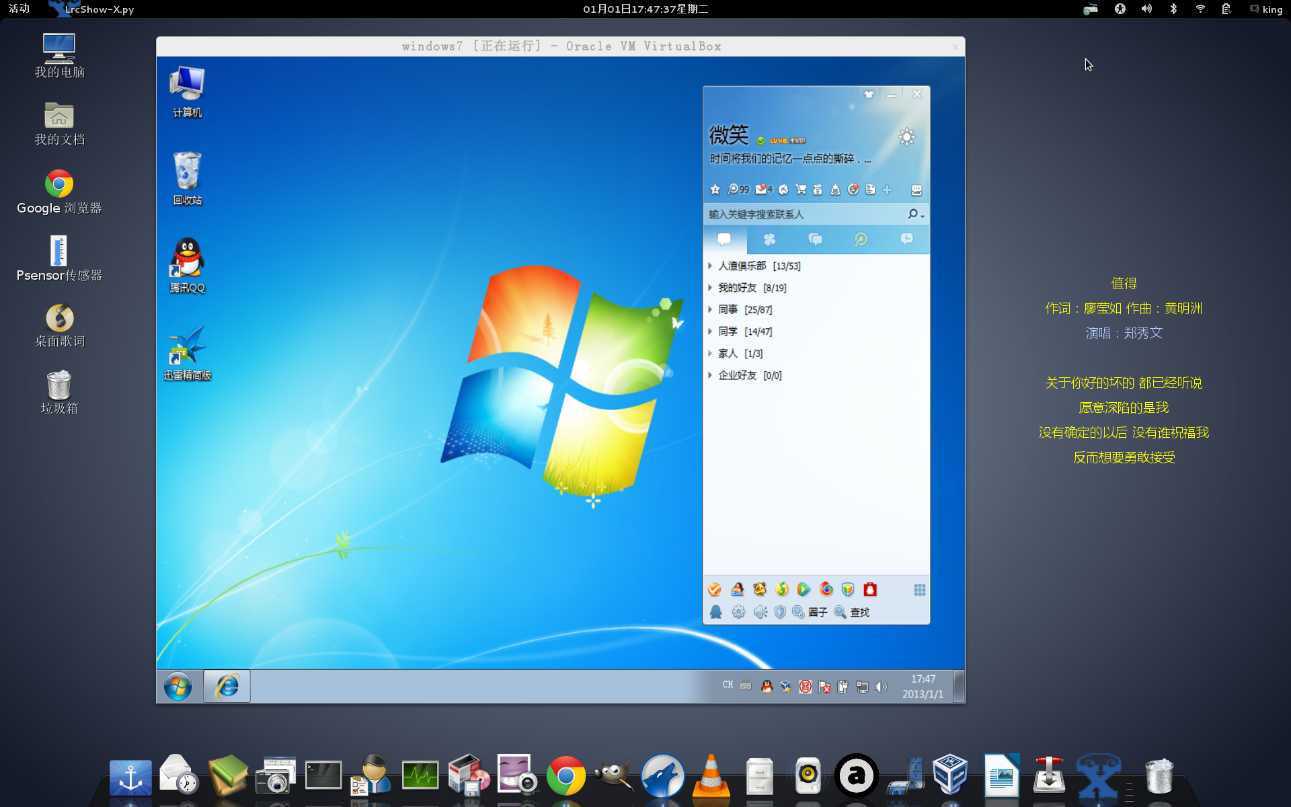Open the Action Center flag tray icon

824,687
